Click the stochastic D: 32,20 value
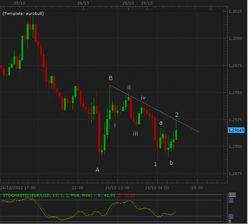This screenshot has height=224, width=249. 127,195
